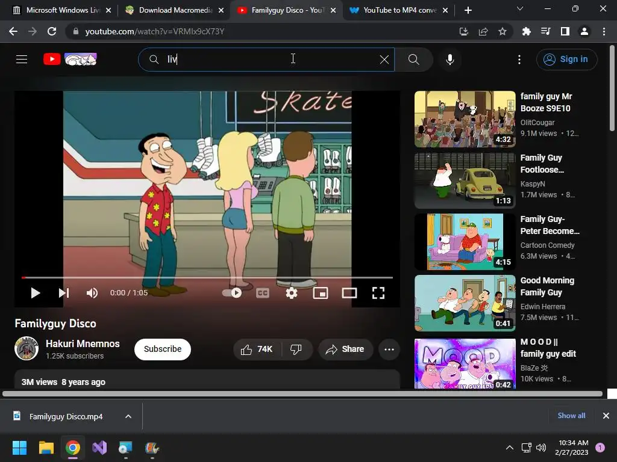
Task: Skip to the next video
Action: pos(64,293)
